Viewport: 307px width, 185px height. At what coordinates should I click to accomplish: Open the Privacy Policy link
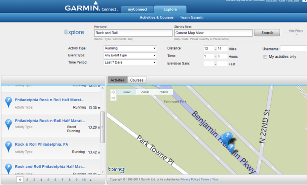189,179
